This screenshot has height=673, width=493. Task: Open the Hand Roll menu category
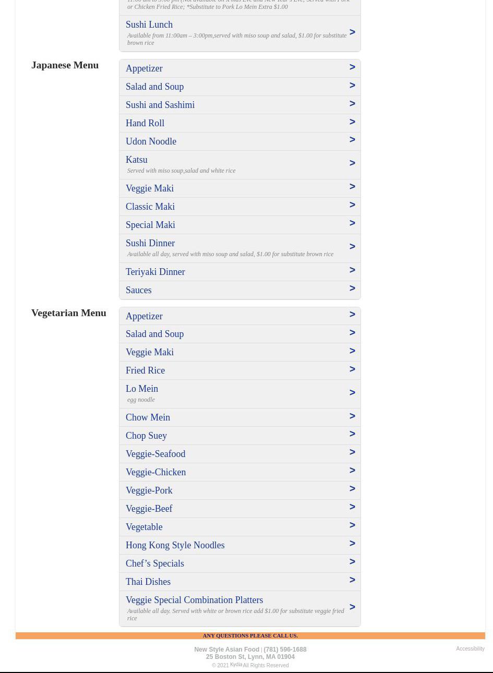(x=145, y=123)
